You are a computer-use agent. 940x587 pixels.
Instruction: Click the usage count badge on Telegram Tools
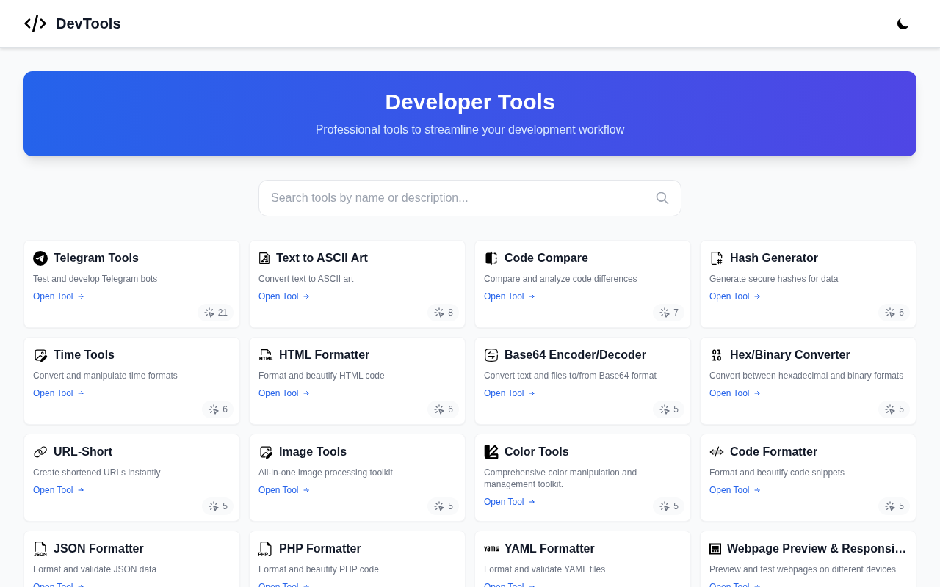click(216, 313)
